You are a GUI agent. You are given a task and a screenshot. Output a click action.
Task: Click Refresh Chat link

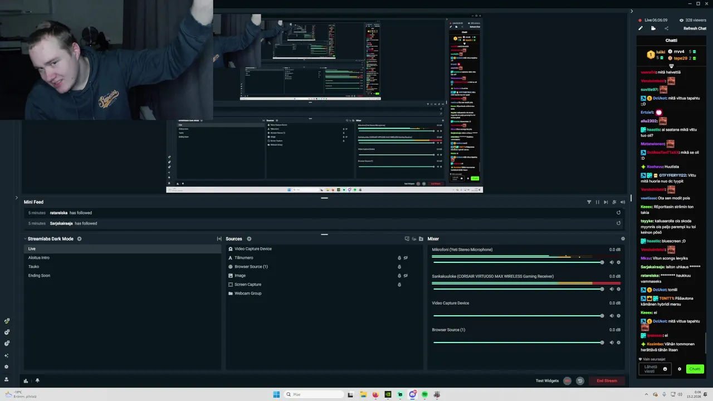[x=695, y=28]
